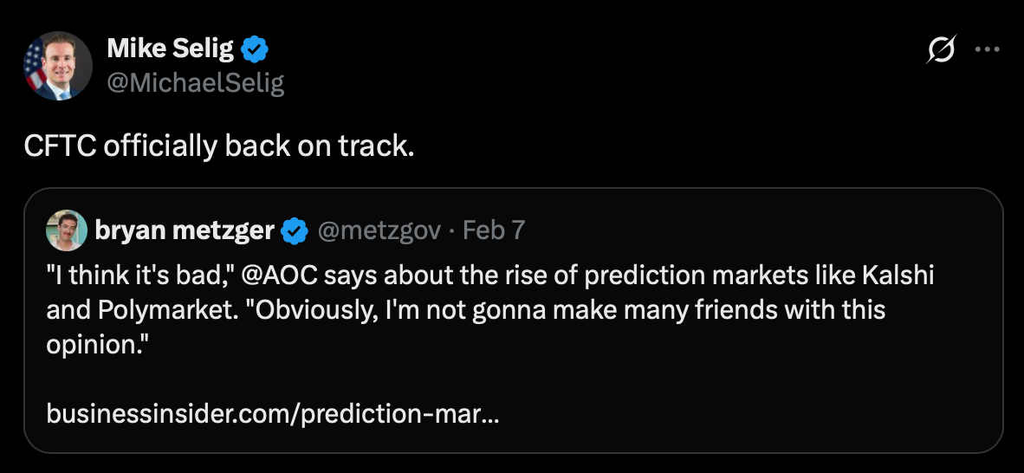Open the businessinsider.com/prediction-mar… link
The image size is (1024, 473).
point(272,414)
